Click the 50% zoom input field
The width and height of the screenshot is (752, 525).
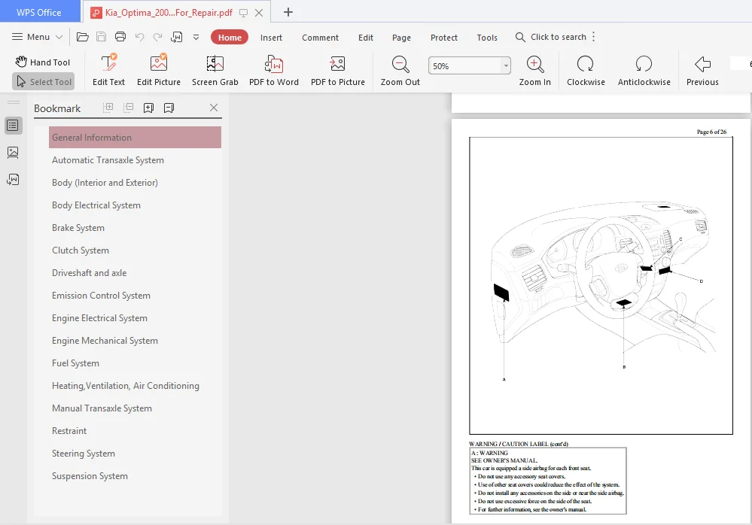[465, 65]
